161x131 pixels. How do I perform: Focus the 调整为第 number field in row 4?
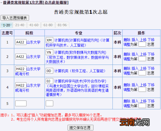pos(142,89)
